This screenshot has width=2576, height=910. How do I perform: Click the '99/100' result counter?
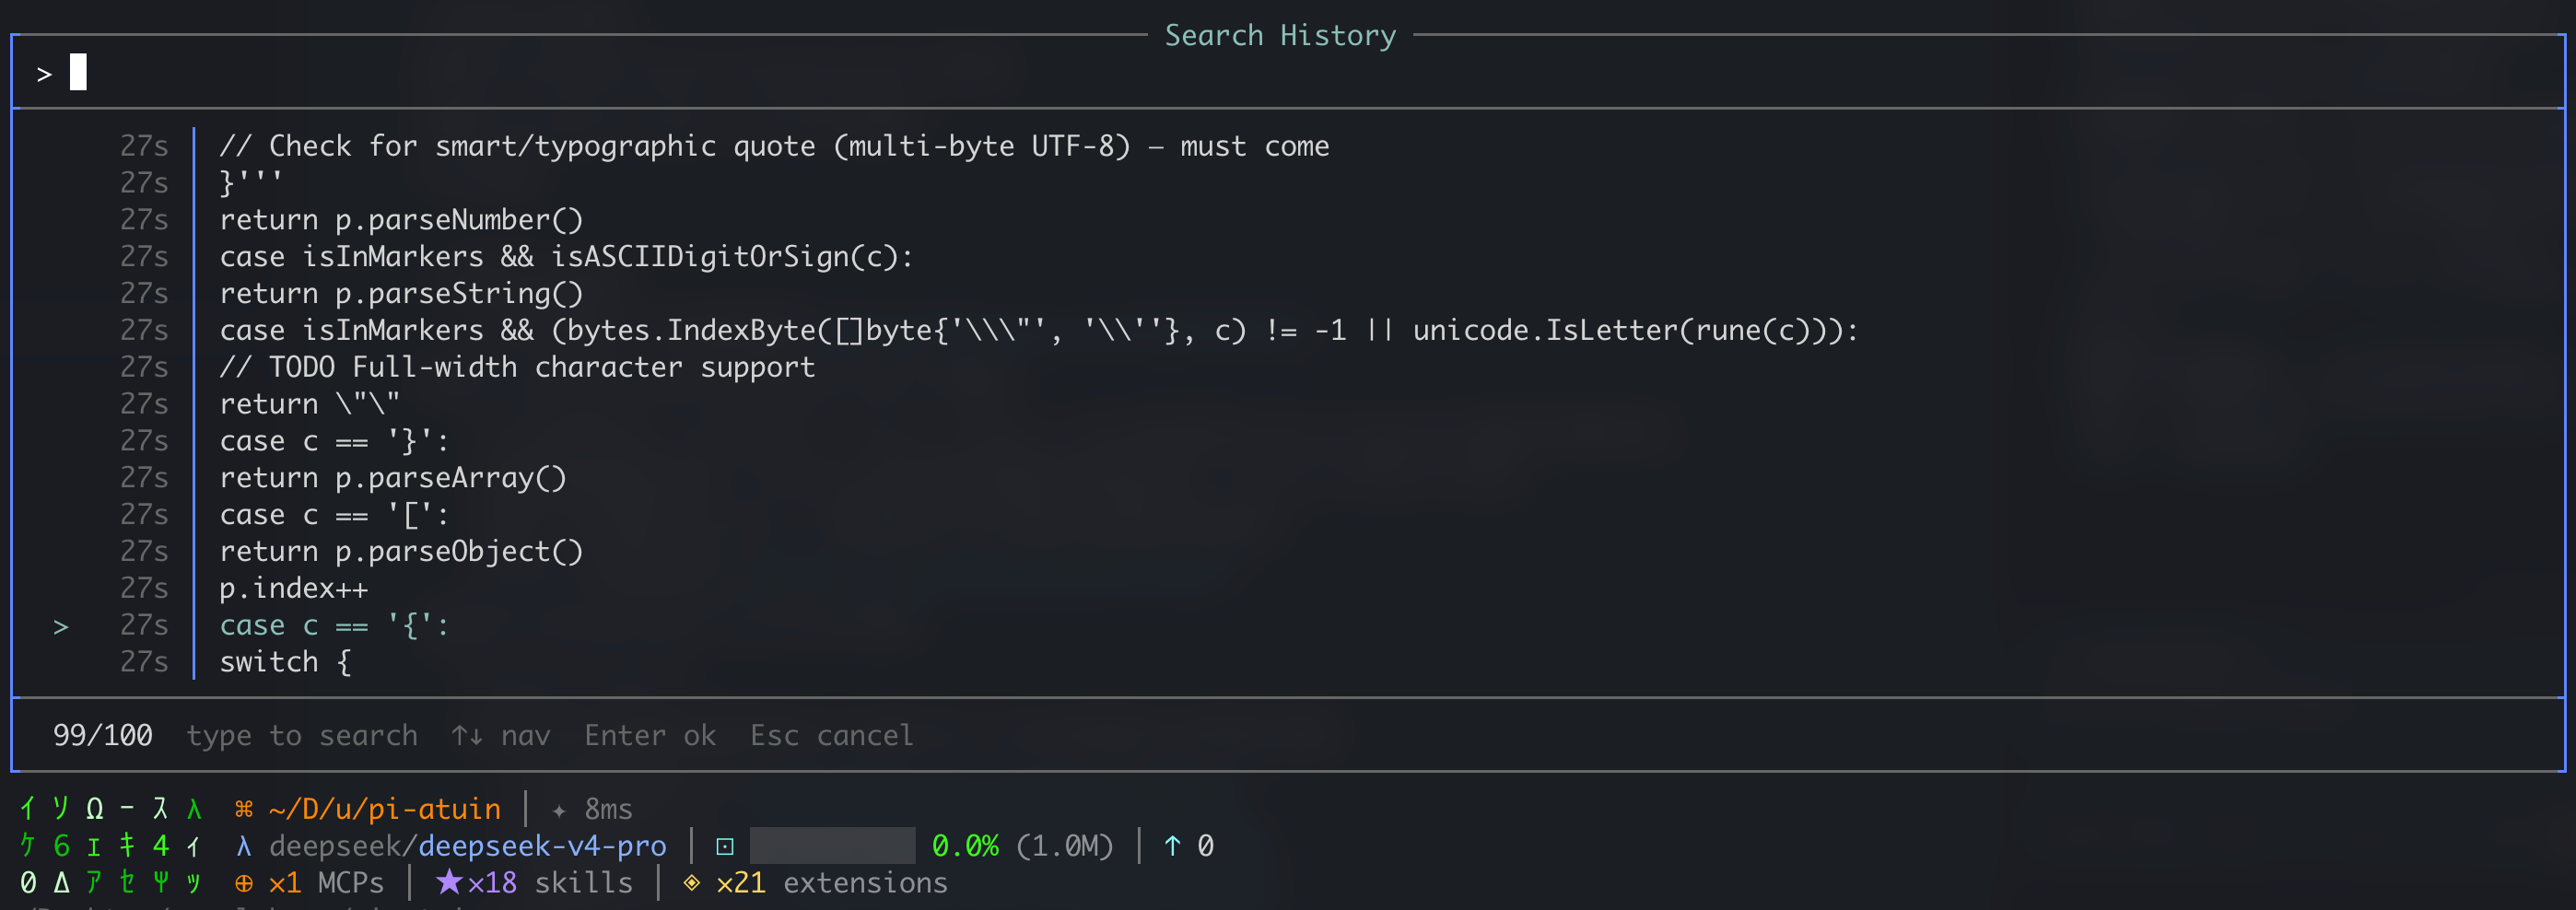[103, 736]
